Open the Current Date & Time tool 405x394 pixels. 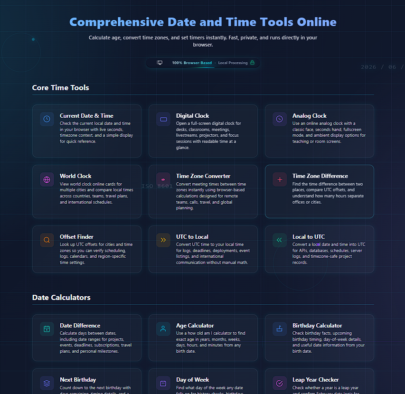86,116
